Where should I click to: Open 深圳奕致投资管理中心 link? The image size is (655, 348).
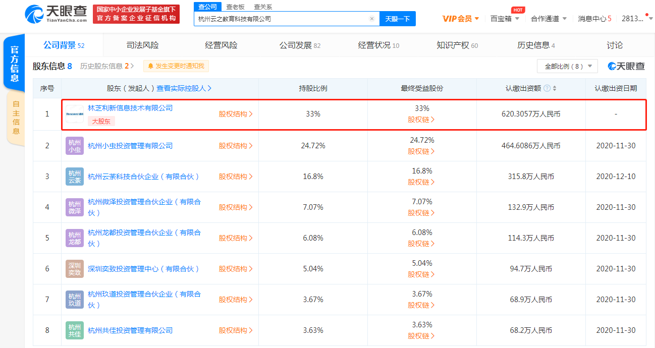[x=144, y=269]
